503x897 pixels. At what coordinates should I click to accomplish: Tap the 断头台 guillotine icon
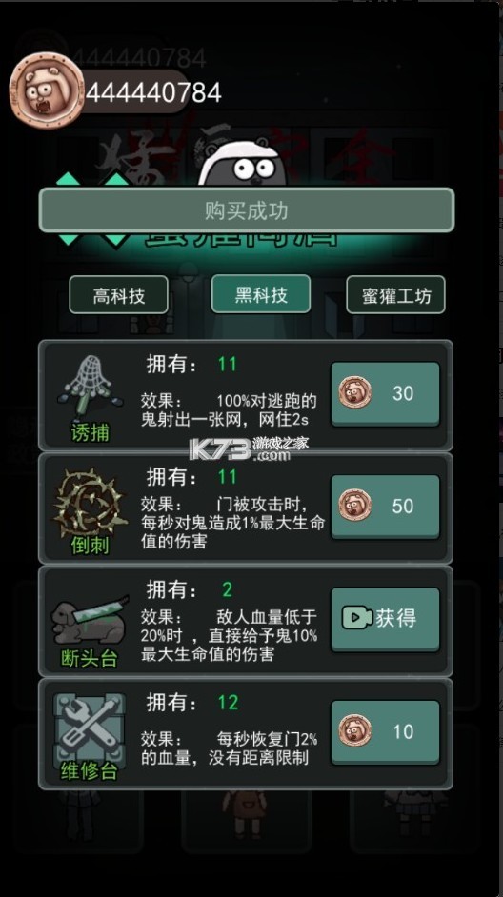pyautogui.click(x=90, y=620)
